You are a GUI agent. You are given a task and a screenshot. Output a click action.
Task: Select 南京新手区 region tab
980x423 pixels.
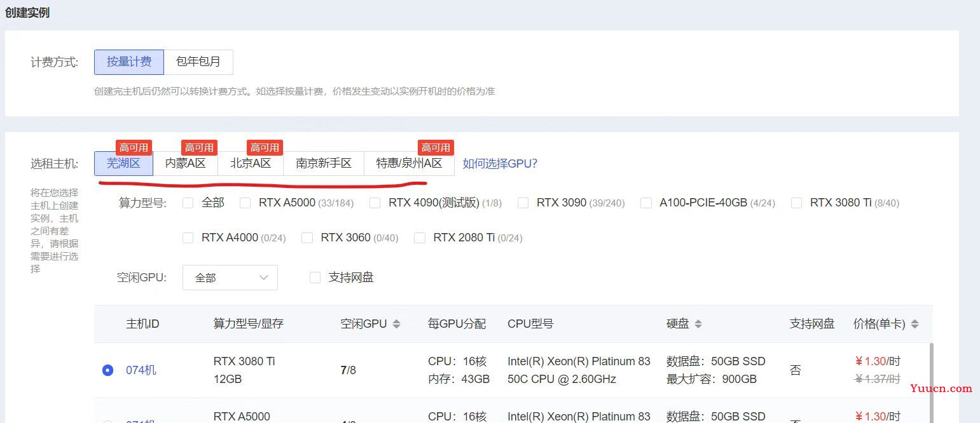(x=324, y=163)
